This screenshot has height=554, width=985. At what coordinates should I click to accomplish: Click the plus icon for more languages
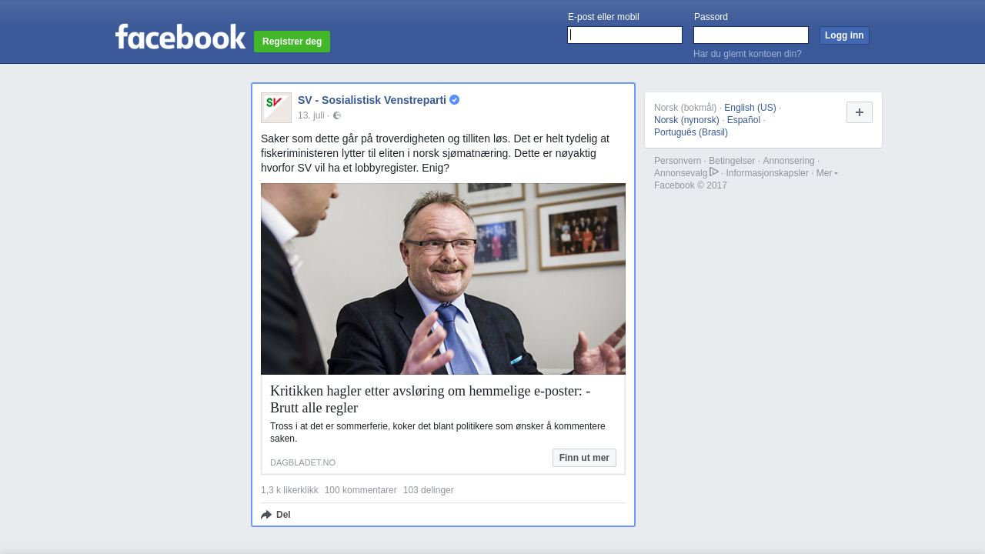[860, 112]
